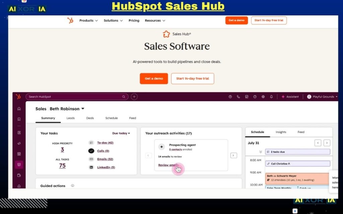Click the Content icon below the megaphone in sidebar
343x214 pixels.
pos(19,154)
